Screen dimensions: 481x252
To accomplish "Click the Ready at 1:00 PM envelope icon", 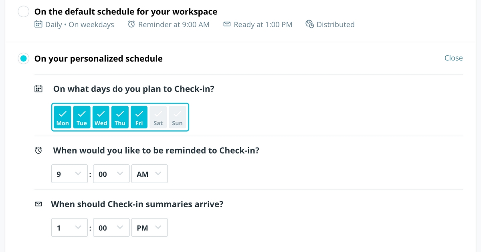I will pyautogui.click(x=227, y=24).
